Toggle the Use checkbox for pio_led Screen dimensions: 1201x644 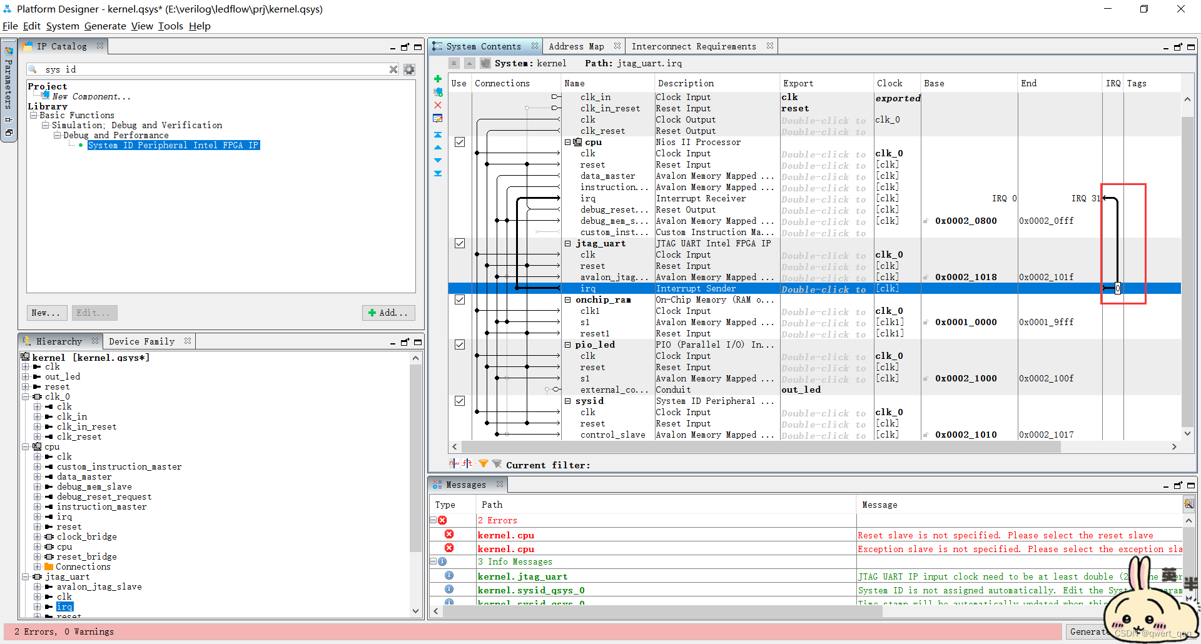coord(460,345)
